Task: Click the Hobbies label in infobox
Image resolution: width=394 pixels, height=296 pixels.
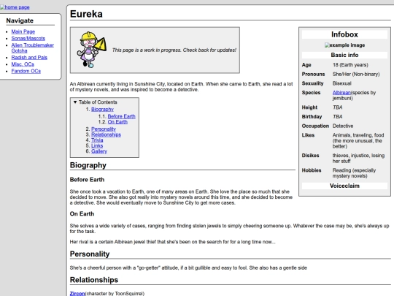Action: tap(312, 170)
